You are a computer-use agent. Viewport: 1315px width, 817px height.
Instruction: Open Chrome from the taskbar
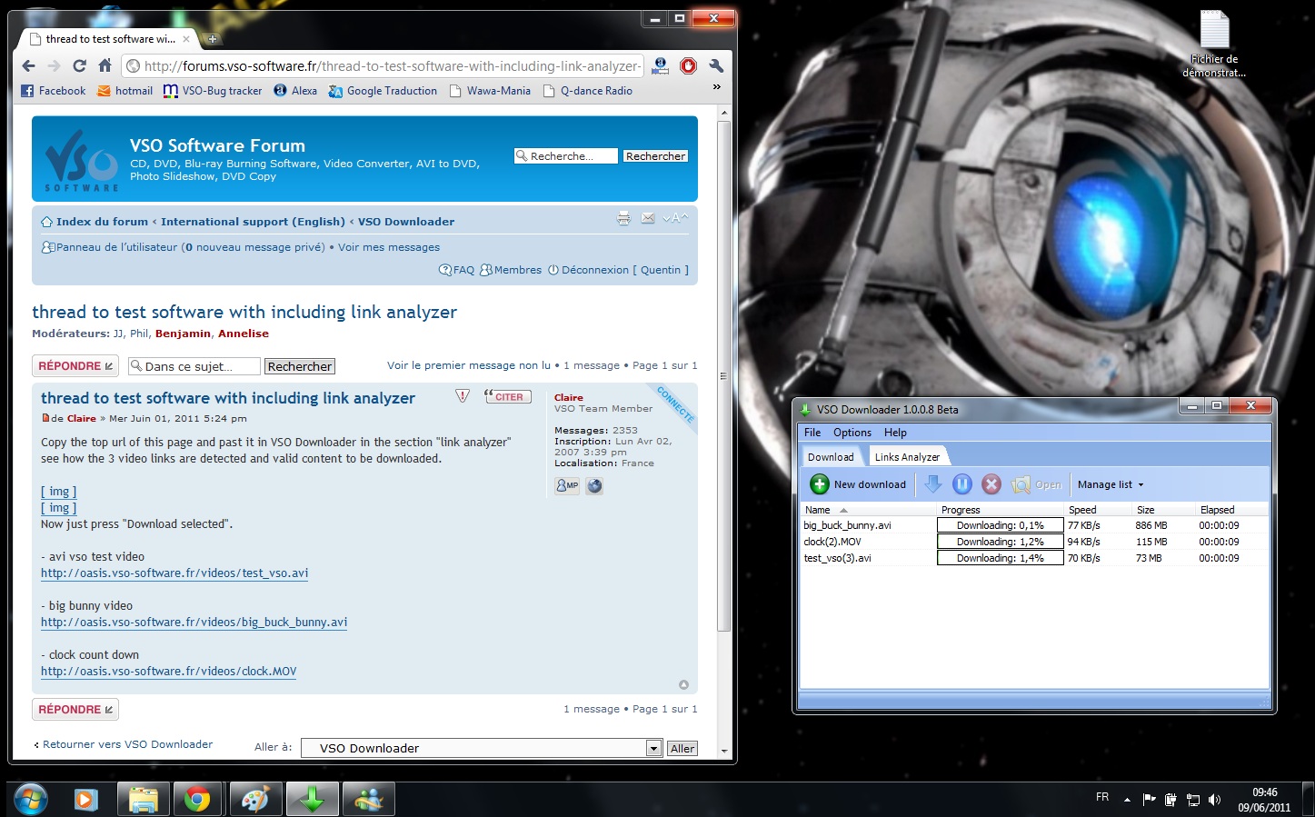tap(197, 800)
